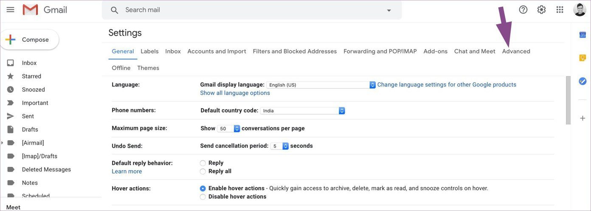Open Default country code dropdown
The height and width of the screenshot is (211, 591).
[x=303, y=111]
